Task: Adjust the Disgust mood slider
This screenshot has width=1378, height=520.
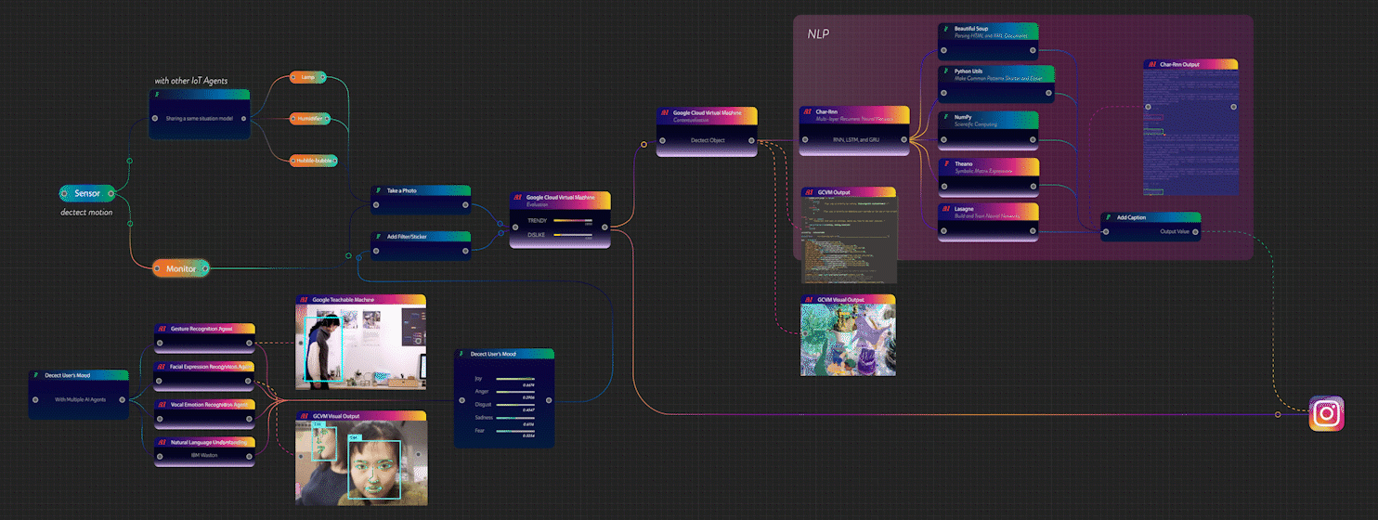Action: pos(515,405)
